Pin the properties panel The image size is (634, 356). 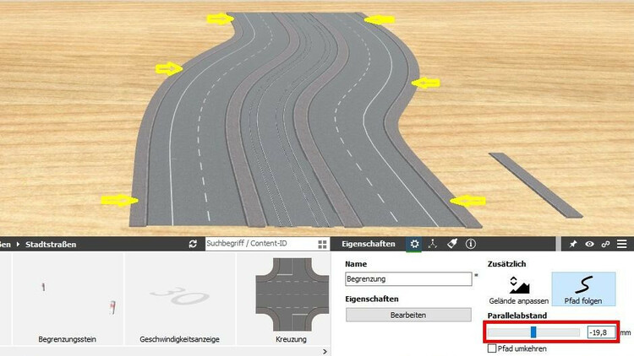pyautogui.click(x=573, y=244)
